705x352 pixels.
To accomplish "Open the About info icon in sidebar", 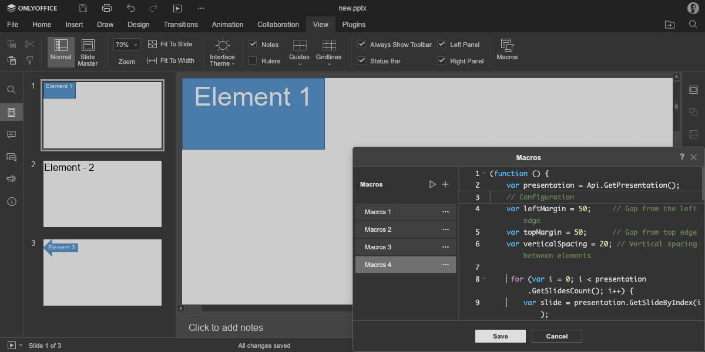I will 11,201.
